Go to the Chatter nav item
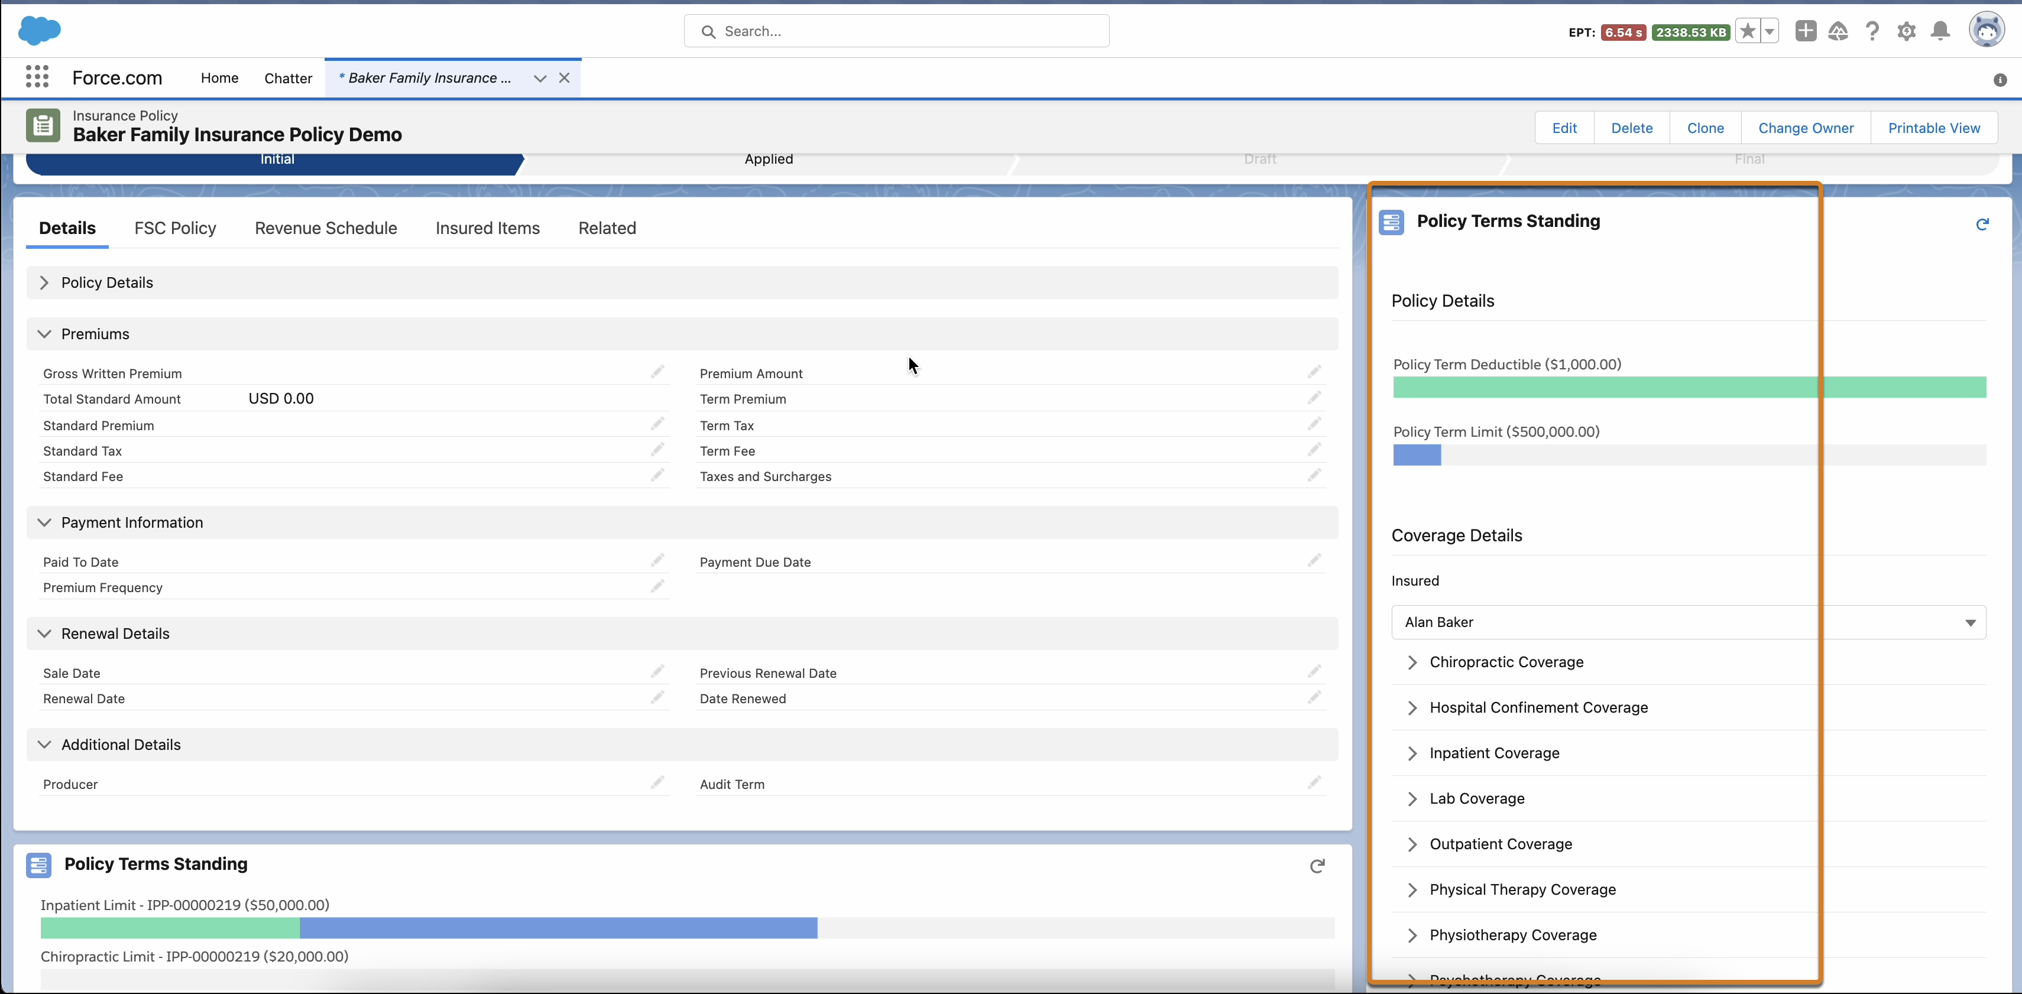 click(288, 77)
